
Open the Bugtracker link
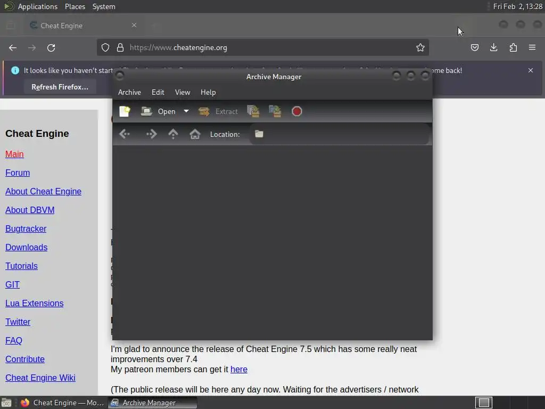point(26,229)
